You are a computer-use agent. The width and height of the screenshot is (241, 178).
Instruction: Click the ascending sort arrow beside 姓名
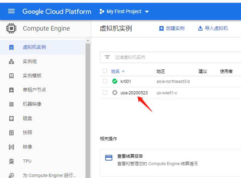(123, 71)
